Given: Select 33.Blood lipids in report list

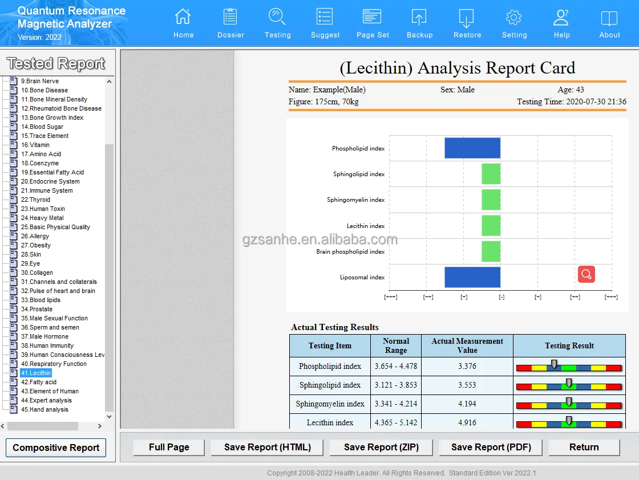Looking at the screenshot, I should click(41, 300).
